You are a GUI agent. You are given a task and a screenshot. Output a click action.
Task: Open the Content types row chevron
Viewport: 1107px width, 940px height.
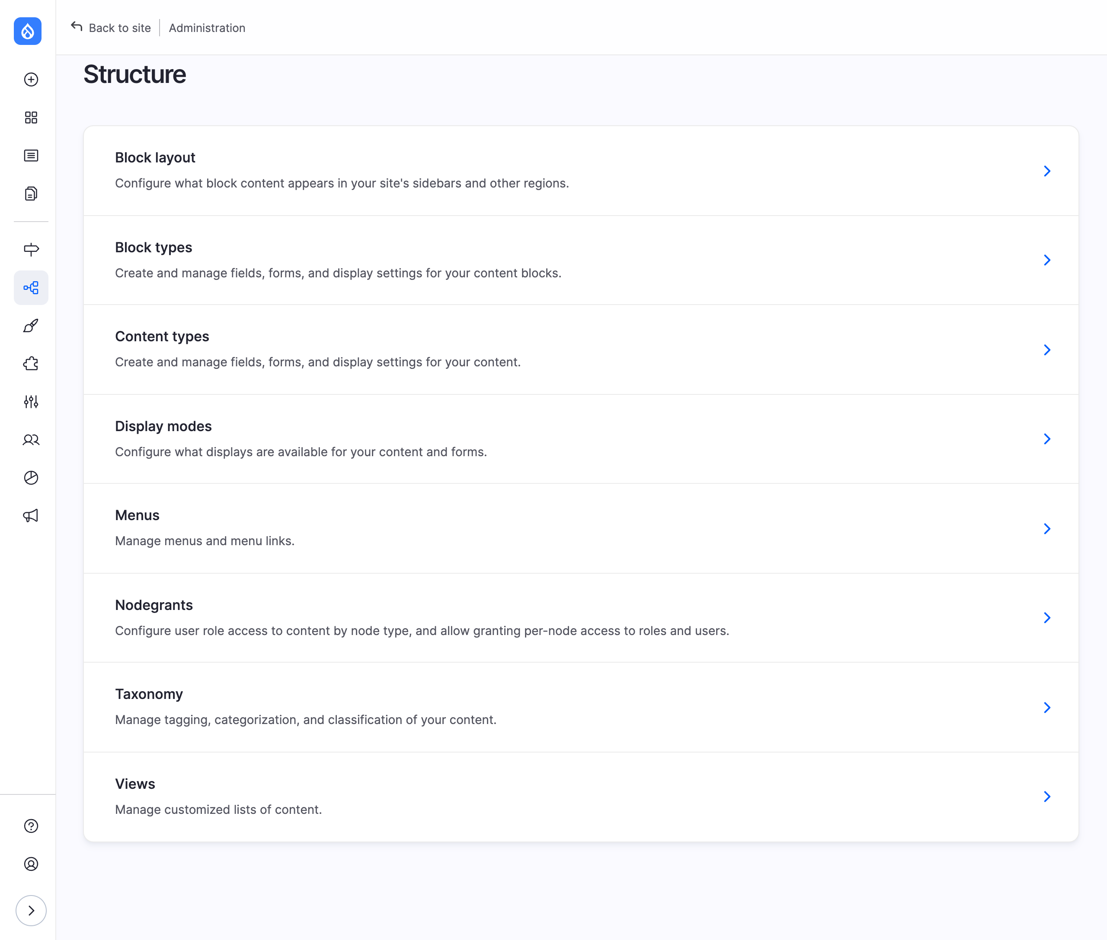[x=1047, y=349]
